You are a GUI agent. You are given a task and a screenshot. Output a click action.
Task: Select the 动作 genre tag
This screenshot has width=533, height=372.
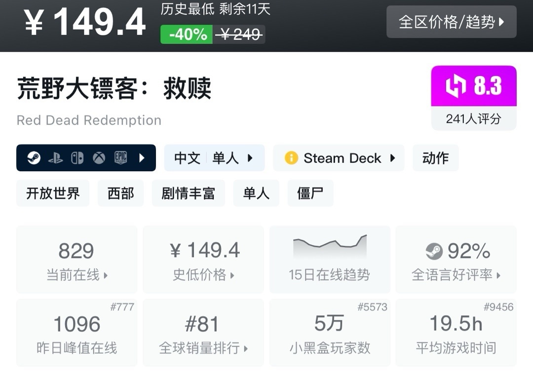tap(435, 158)
